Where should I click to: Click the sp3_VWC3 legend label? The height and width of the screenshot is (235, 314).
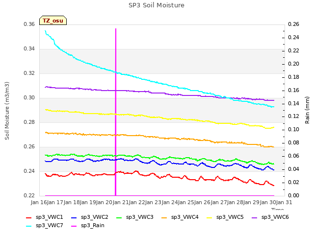coord(139,217)
